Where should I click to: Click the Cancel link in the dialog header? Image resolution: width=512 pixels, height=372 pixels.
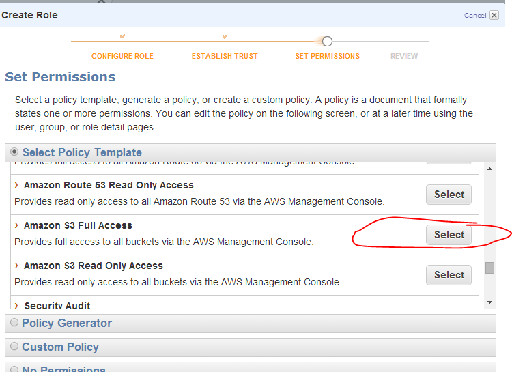coord(475,15)
